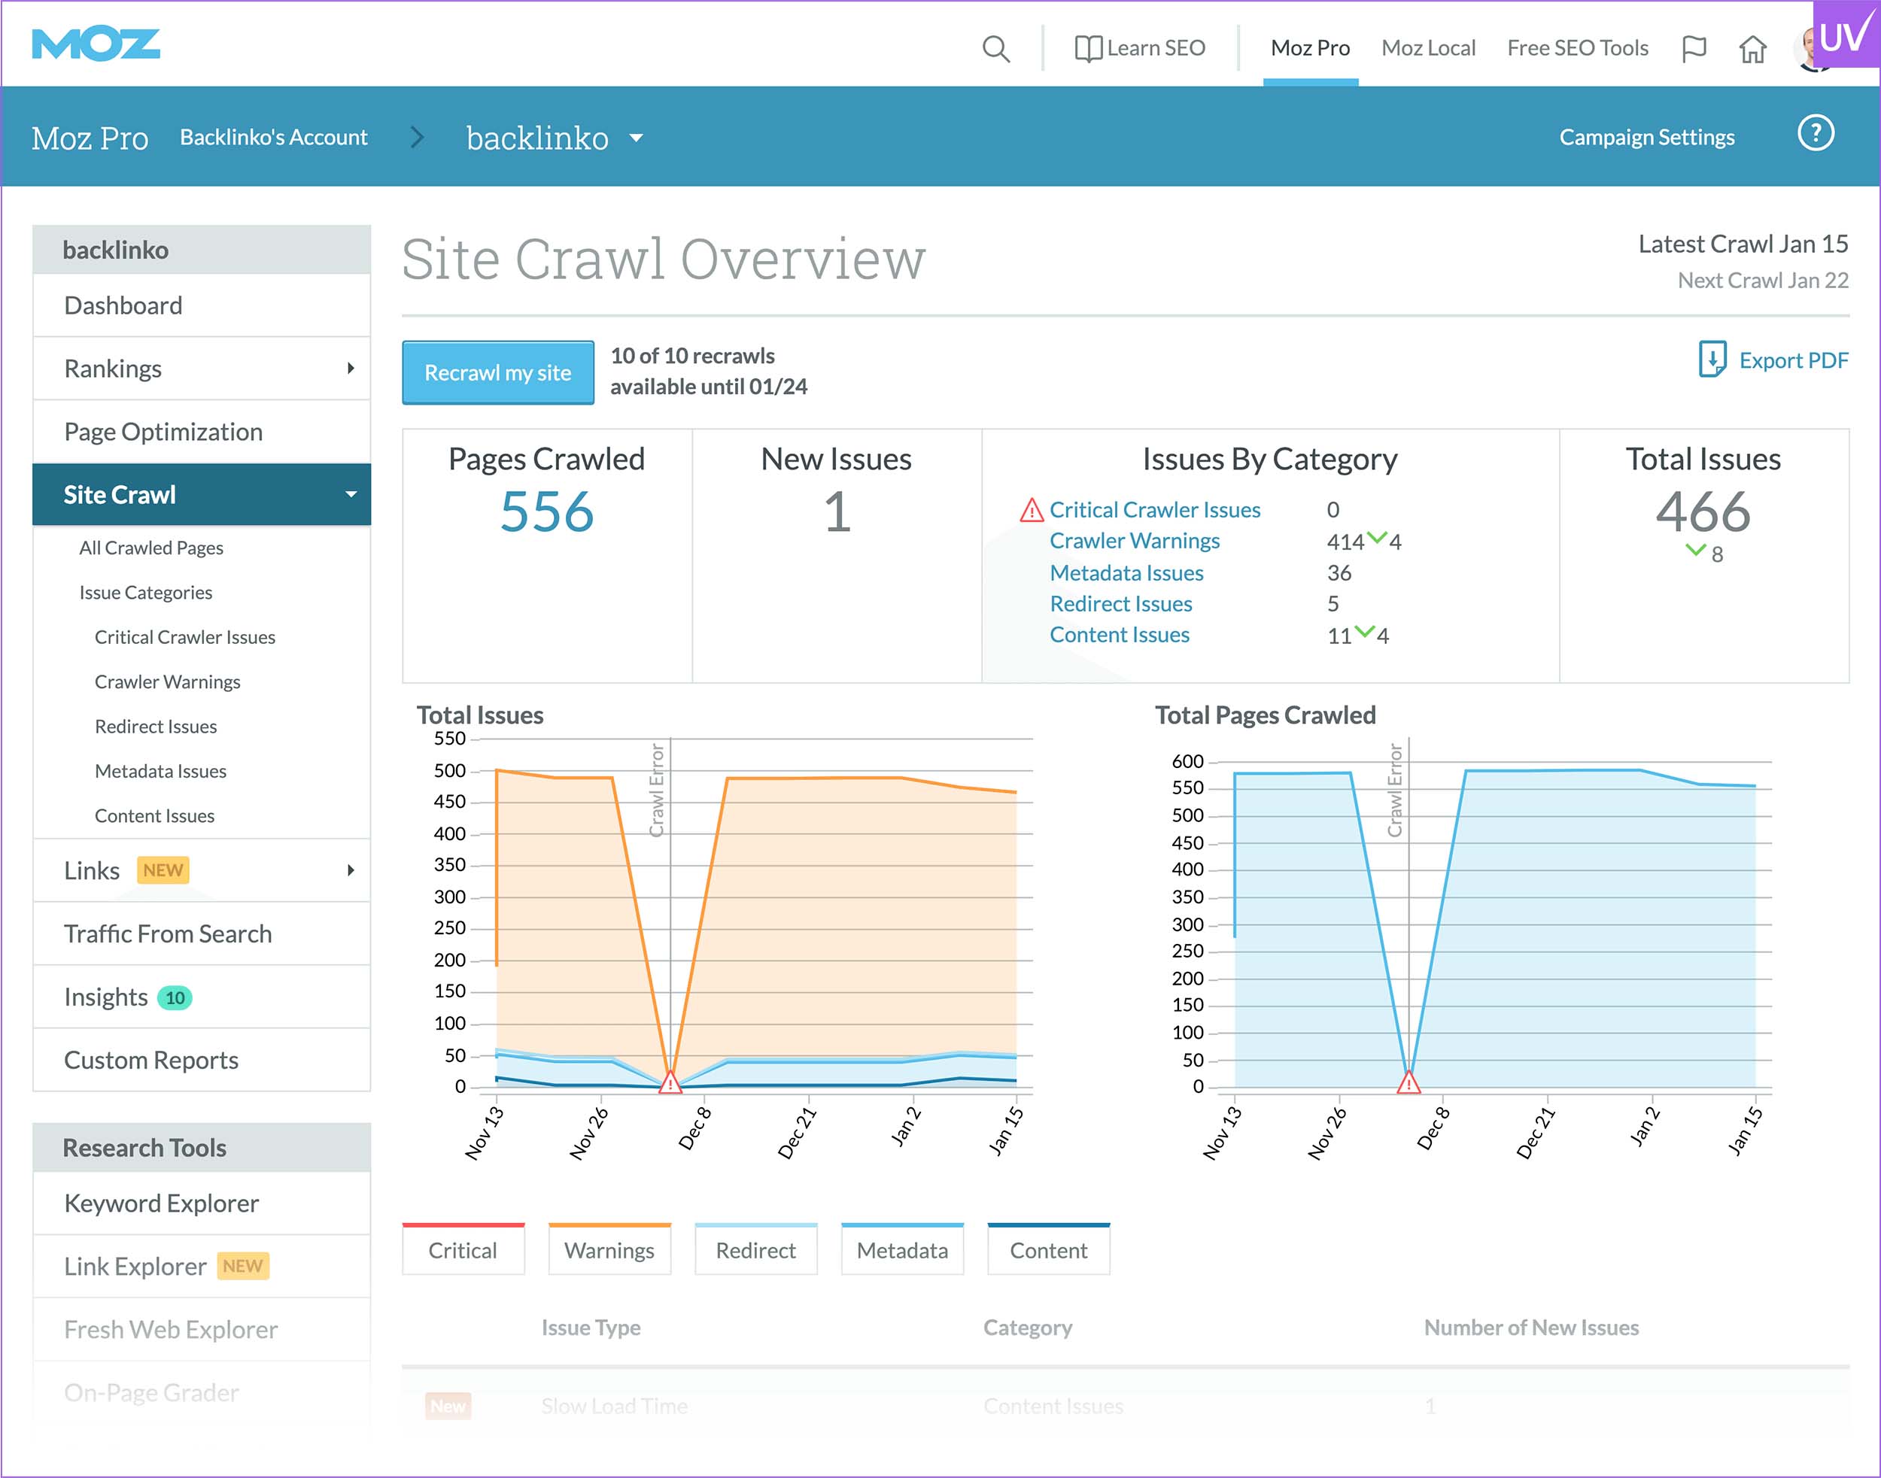Open Insights section
The height and width of the screenshot is (1478, 1881).
202,997
